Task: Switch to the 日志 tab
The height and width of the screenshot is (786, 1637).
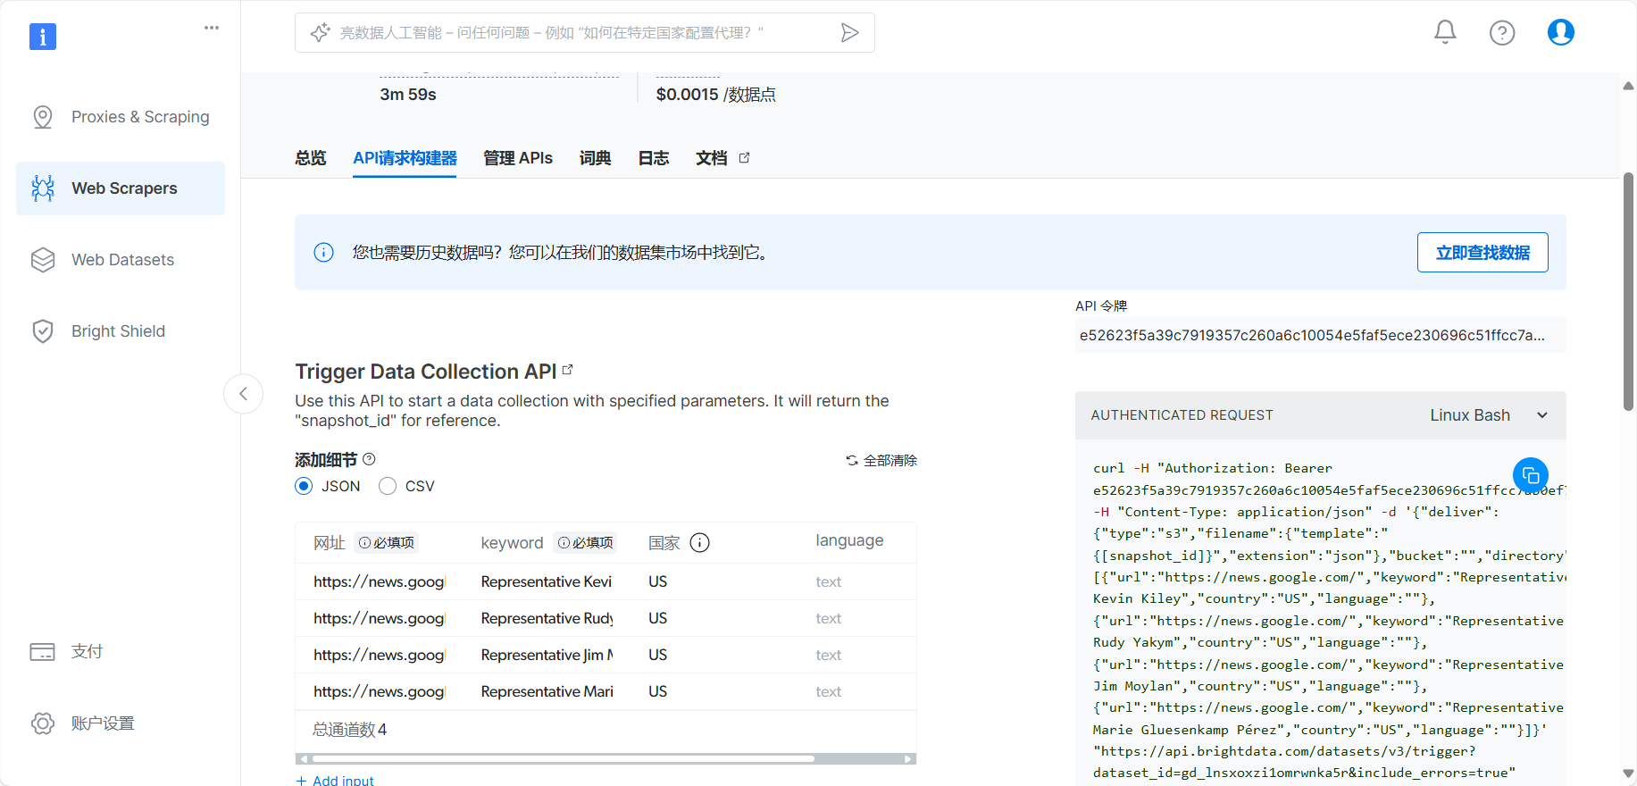Action: [654, 158]
